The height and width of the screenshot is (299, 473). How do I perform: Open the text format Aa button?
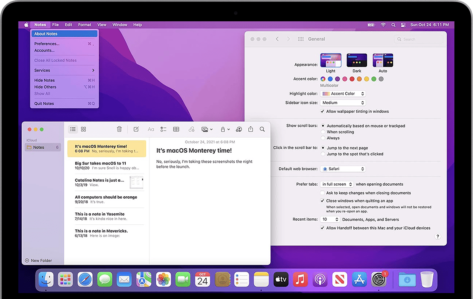[x=151, y=129]
